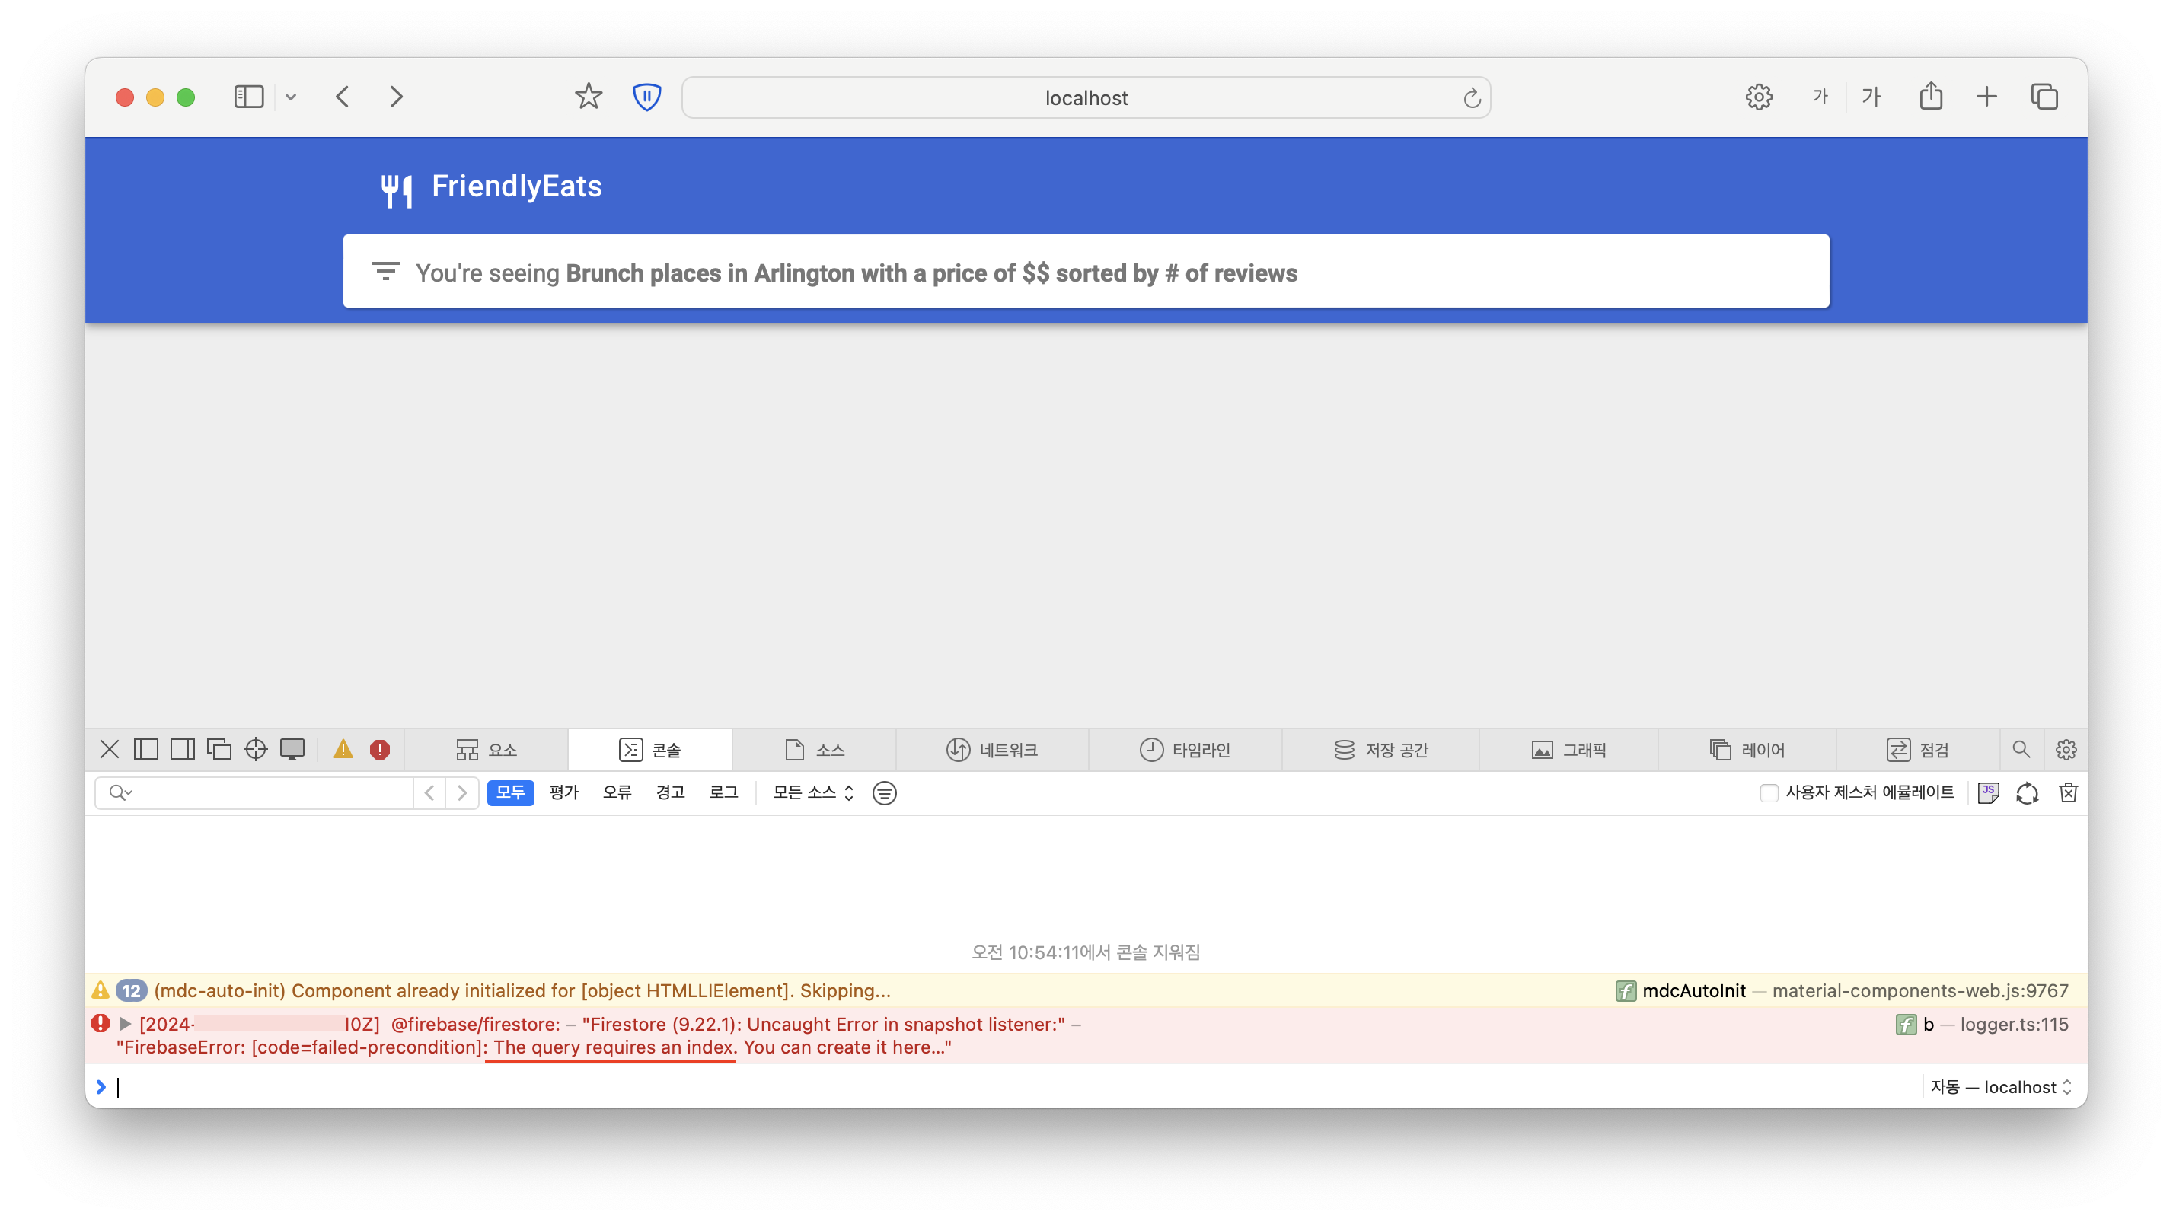Dock Web Inspector to the left side
Viewport: 2173px width, 1221px height.
pyautogui.click(x=146, y=749)
